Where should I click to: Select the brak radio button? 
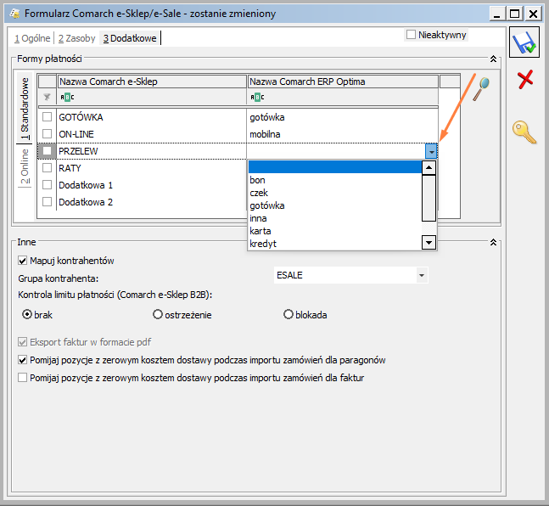[27, 314]
